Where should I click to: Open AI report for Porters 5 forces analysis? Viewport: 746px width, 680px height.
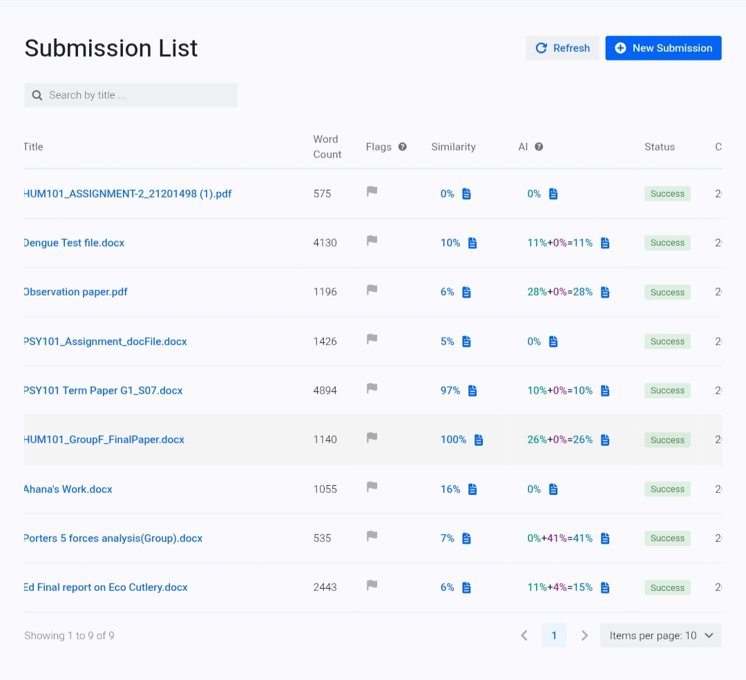pos(605,538)
